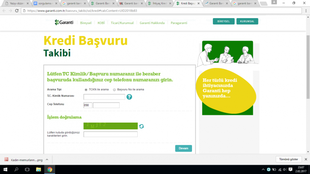Switch to the YK Garanti tab
Viewport: 310px width, 174px height.
tap(130, 3)
